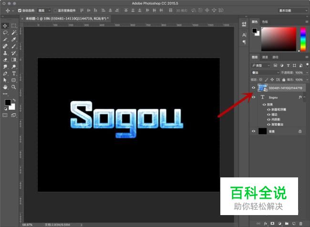
Task: Select the Crop tool
Action: [5, 40]
